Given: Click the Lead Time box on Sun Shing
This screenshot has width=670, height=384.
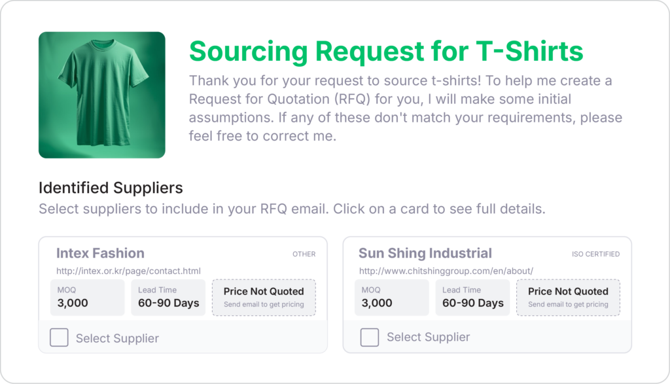Looking at the screenshot, I should [x=472, y=298].
